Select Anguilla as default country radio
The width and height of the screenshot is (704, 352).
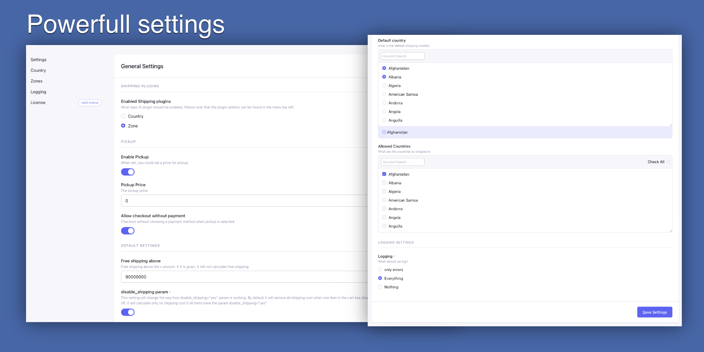(384, 120)
